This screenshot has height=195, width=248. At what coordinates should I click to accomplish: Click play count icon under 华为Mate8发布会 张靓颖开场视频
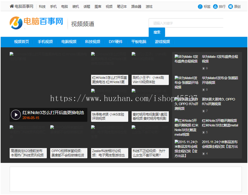point(204,90)
